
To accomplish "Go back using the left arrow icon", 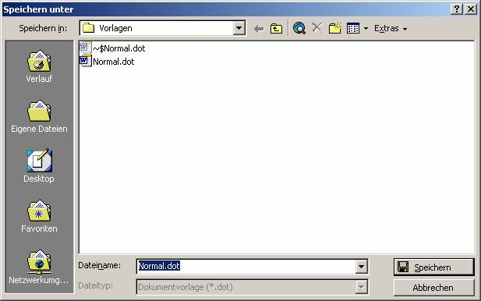I will tap(259, 29).
